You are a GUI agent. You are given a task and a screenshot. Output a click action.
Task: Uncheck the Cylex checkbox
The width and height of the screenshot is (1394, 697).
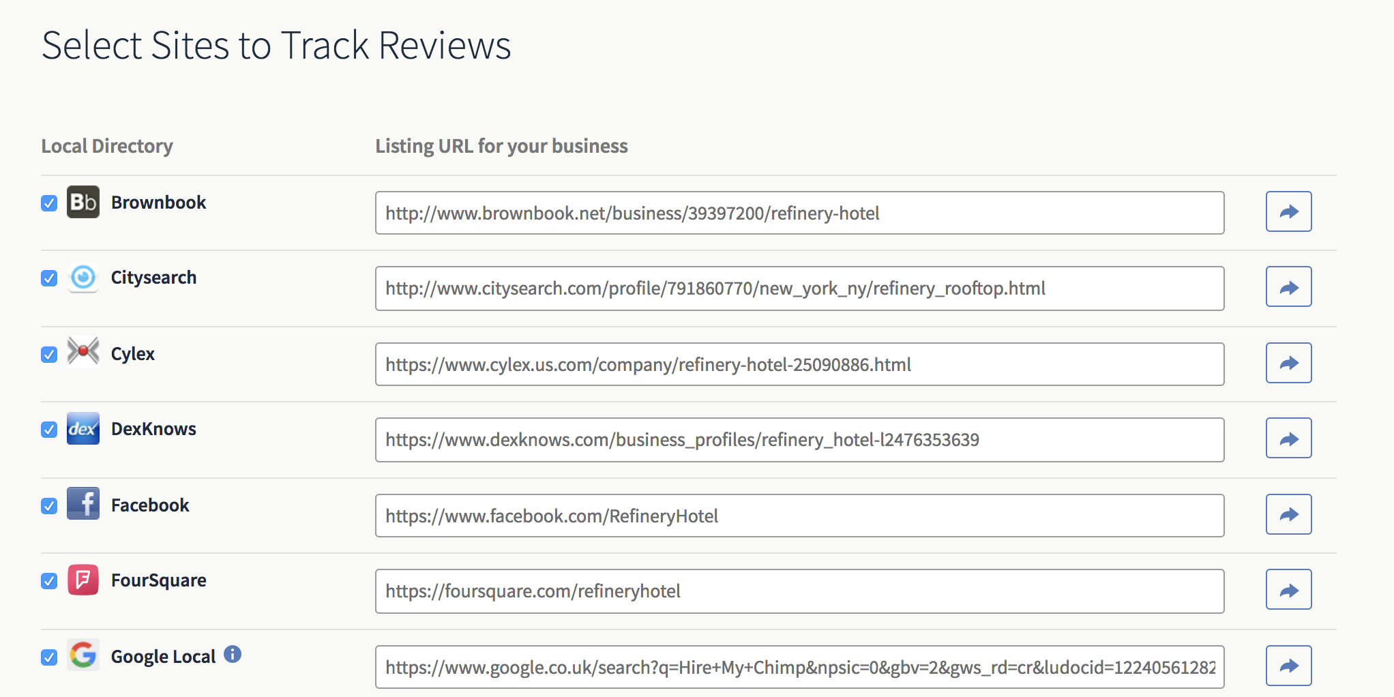click(49, 355)
